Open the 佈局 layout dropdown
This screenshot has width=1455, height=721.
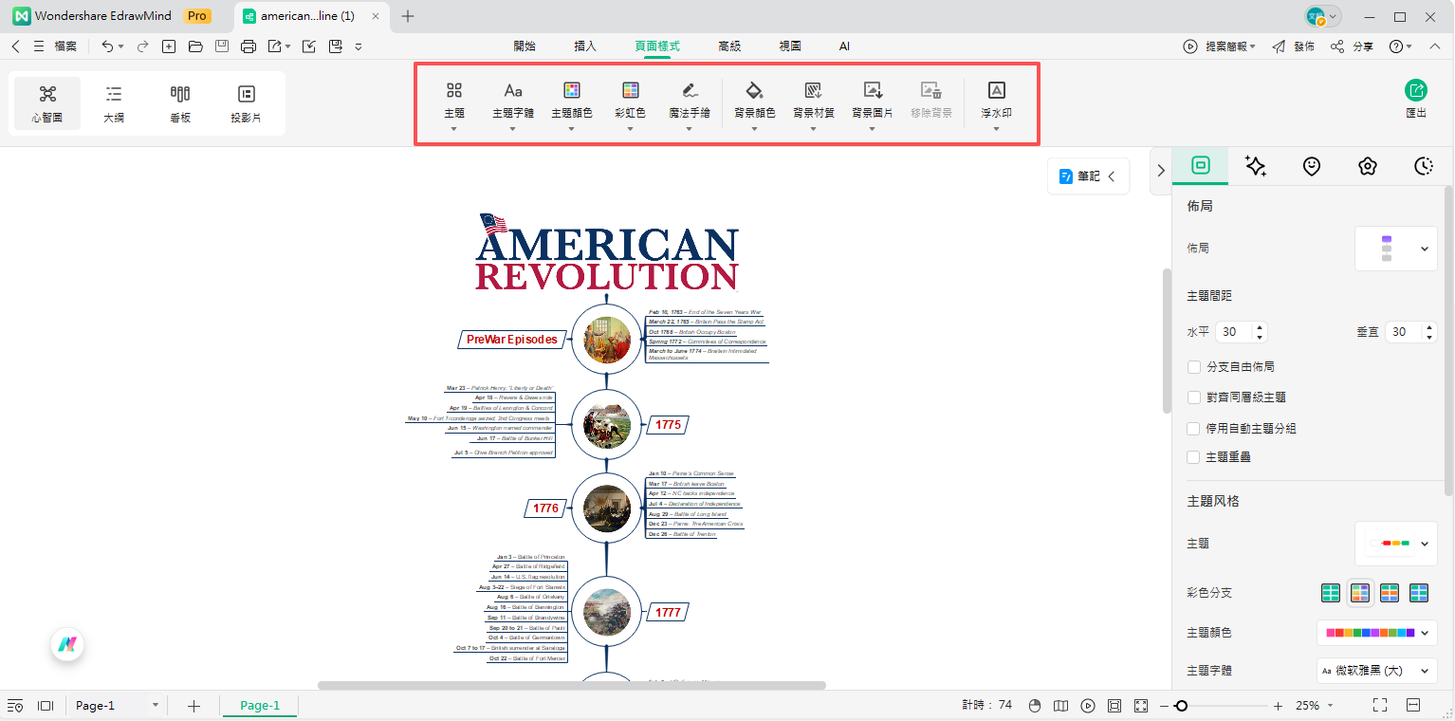[x=1395, y=249]
